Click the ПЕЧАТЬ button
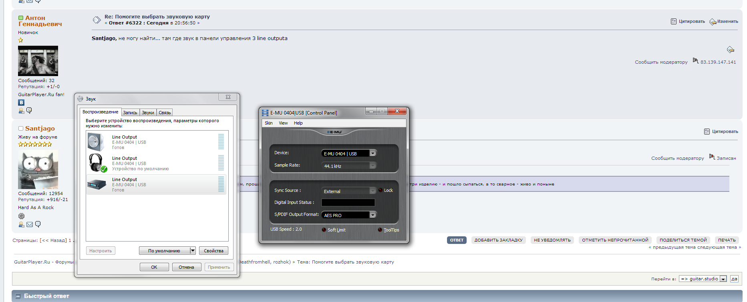The width and height of the screenshot is (747, 302). click(x=727, y=240)
